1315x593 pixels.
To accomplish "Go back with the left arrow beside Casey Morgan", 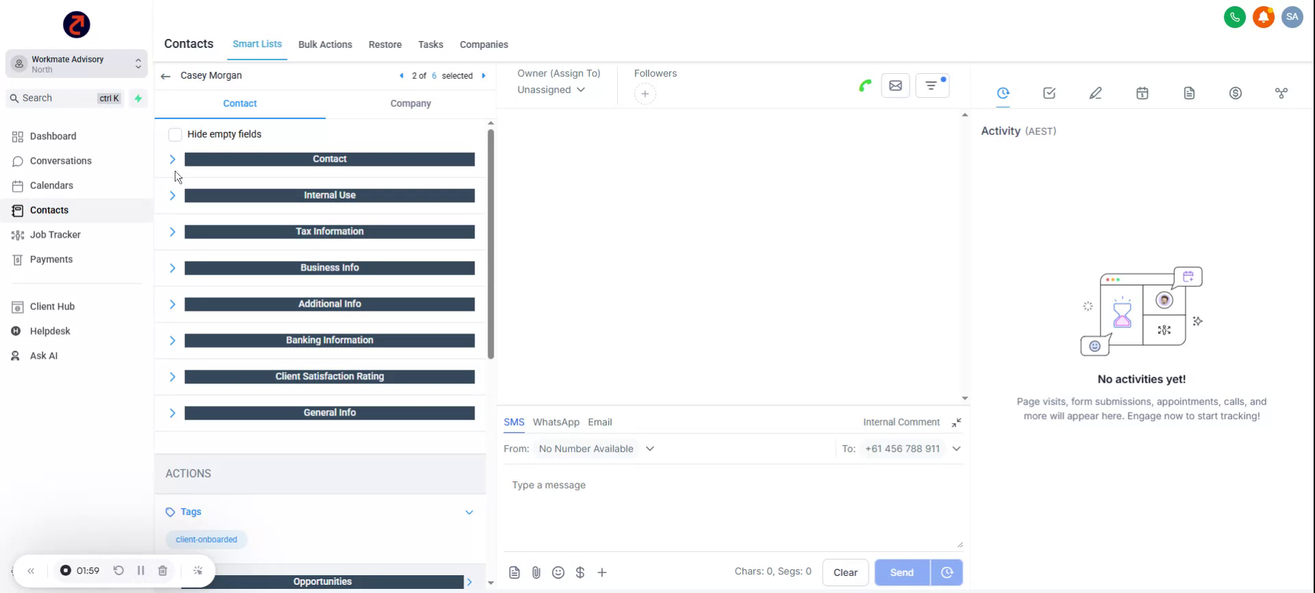I will point(165,76).
